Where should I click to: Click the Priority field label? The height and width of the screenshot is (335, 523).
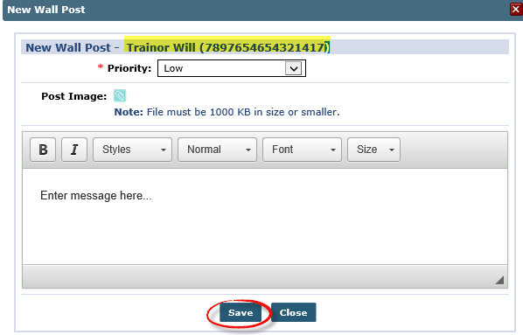(x=129, y=68)
